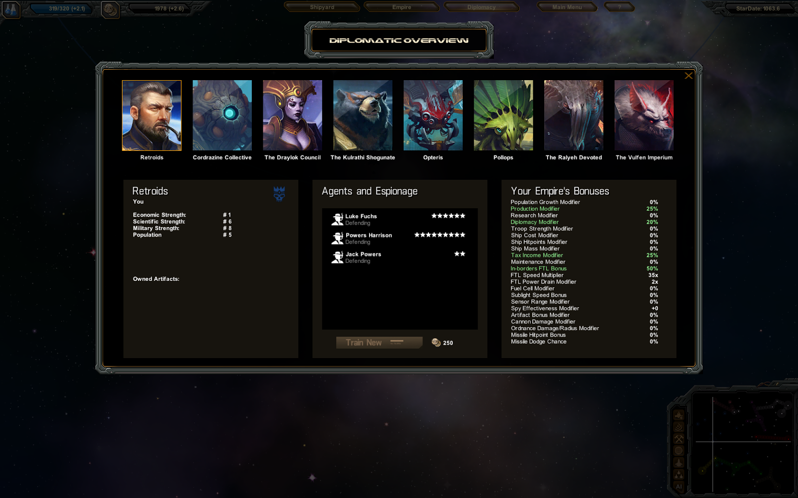Open the Shipyard menu
This screenshot has width=798, height=498.
pyautogui.click(x=322, y=7)
